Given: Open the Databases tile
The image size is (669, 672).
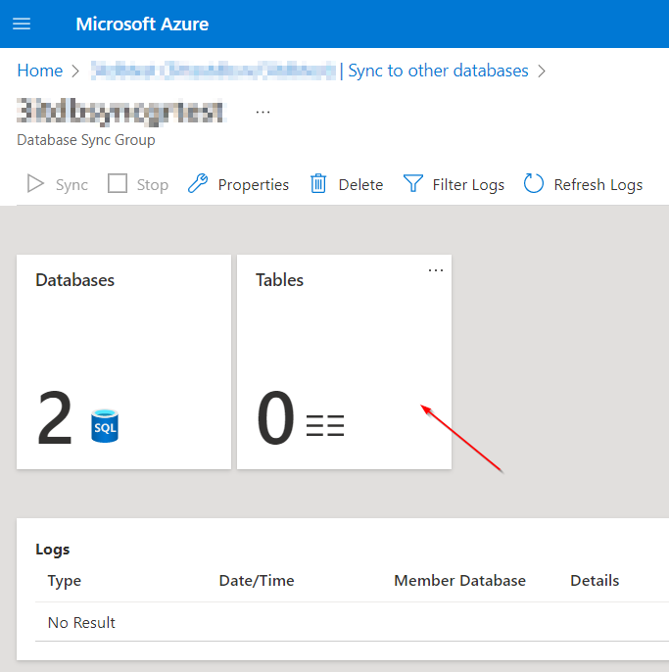Looking at the screenshot, I should [x=123, y=361].
